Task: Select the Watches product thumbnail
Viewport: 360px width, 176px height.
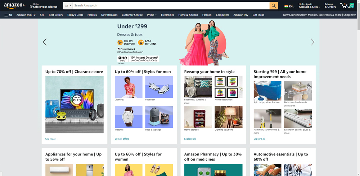Action: tap(129, 117)
